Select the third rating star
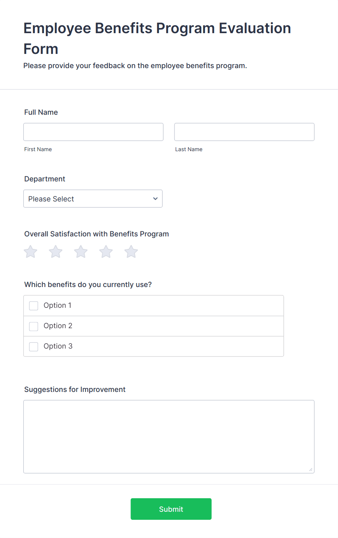338x538 pixels. (x=81, y=252)
